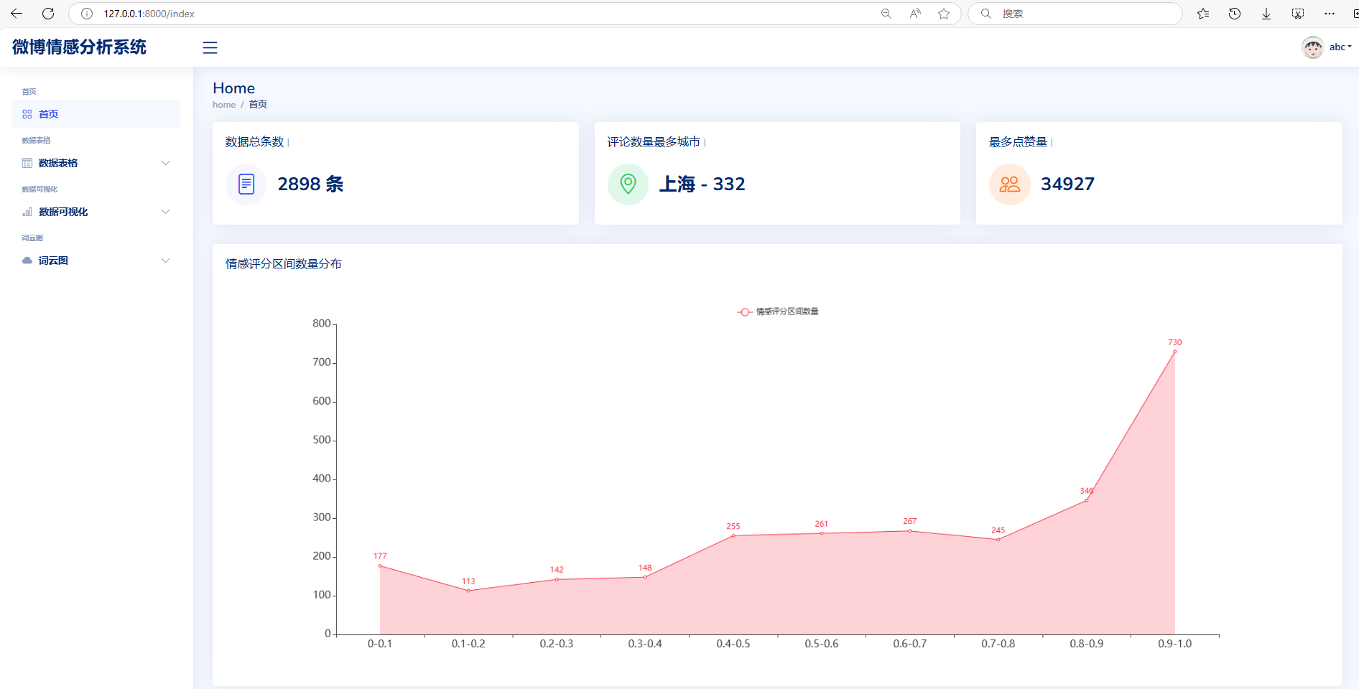
Task: Click the 首页 breadcrumb item
Action: (258, 105)
